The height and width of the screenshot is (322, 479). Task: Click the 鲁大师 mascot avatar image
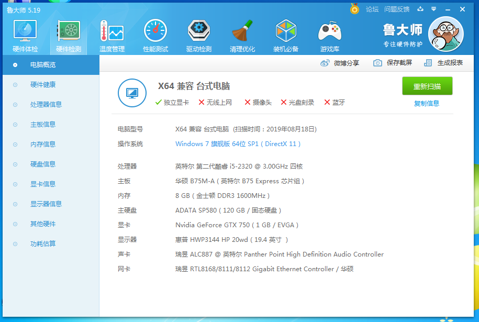445,34
